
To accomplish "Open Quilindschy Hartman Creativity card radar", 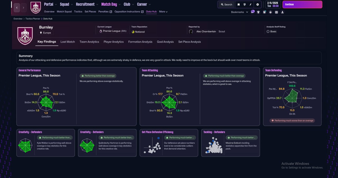I will pyautogui.click(x=87, y=145).
